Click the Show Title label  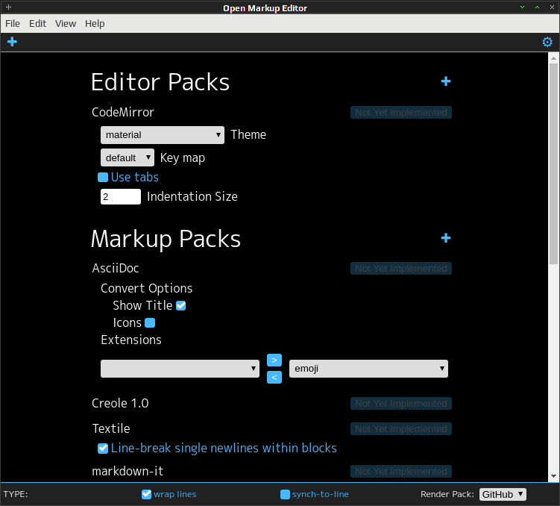coord(142,305)
